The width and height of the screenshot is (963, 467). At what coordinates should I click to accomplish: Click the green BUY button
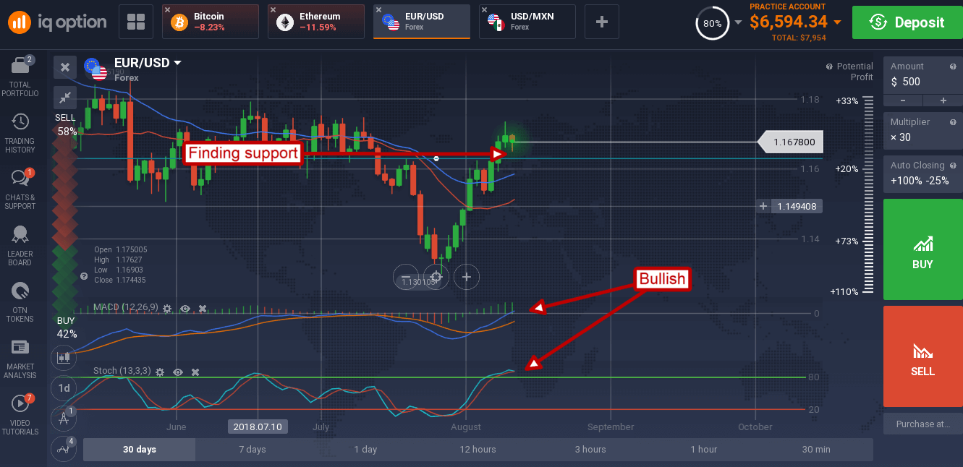pos(922,249)
